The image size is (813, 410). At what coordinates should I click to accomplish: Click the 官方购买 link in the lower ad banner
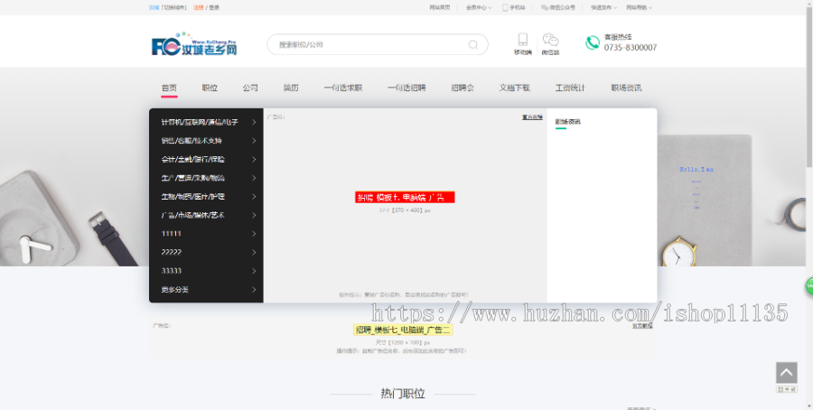point(642,326)
